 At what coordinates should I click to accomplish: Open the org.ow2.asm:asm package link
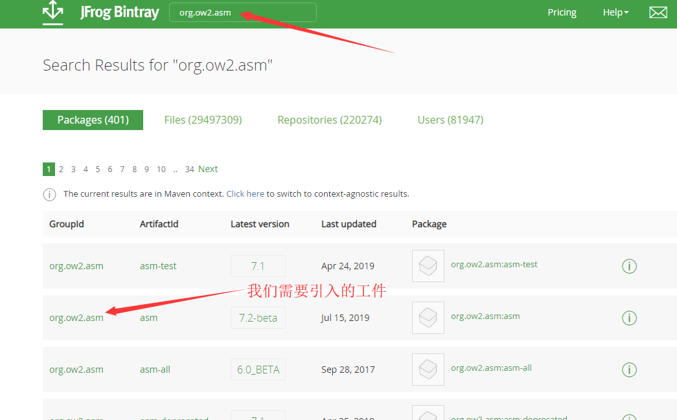485,316
